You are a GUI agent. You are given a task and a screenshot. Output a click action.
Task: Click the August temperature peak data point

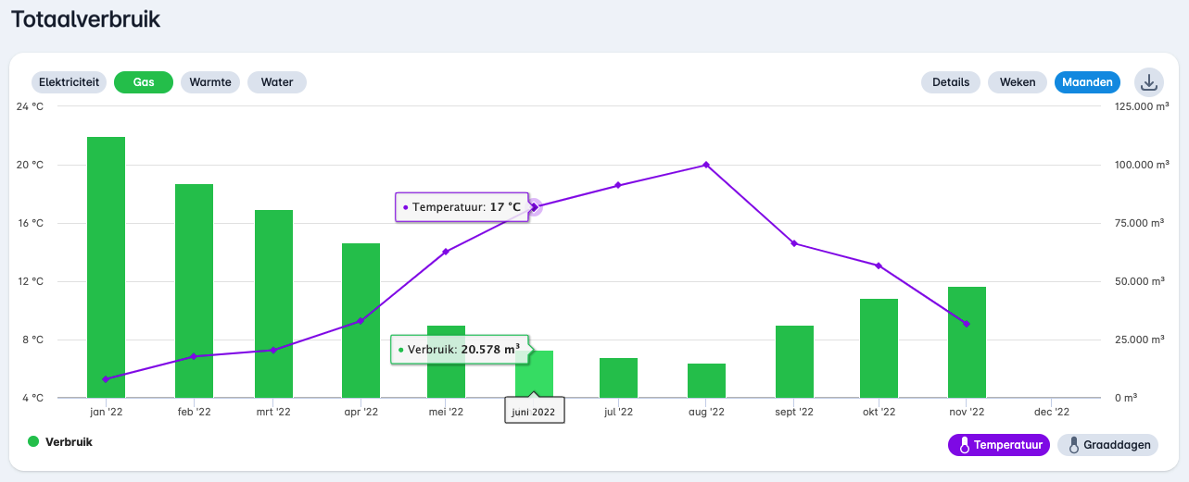[706, 165]
